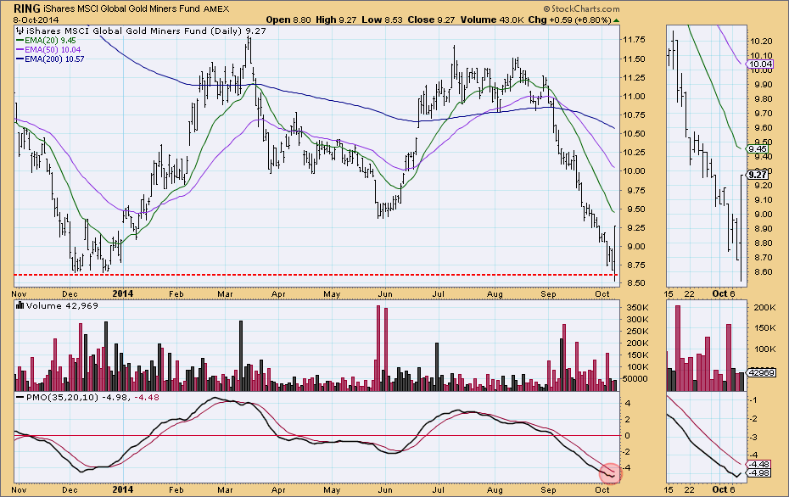Click the Jun label on the PMO date axis
This screenshot has height=497, width=789.
[385, 489]
